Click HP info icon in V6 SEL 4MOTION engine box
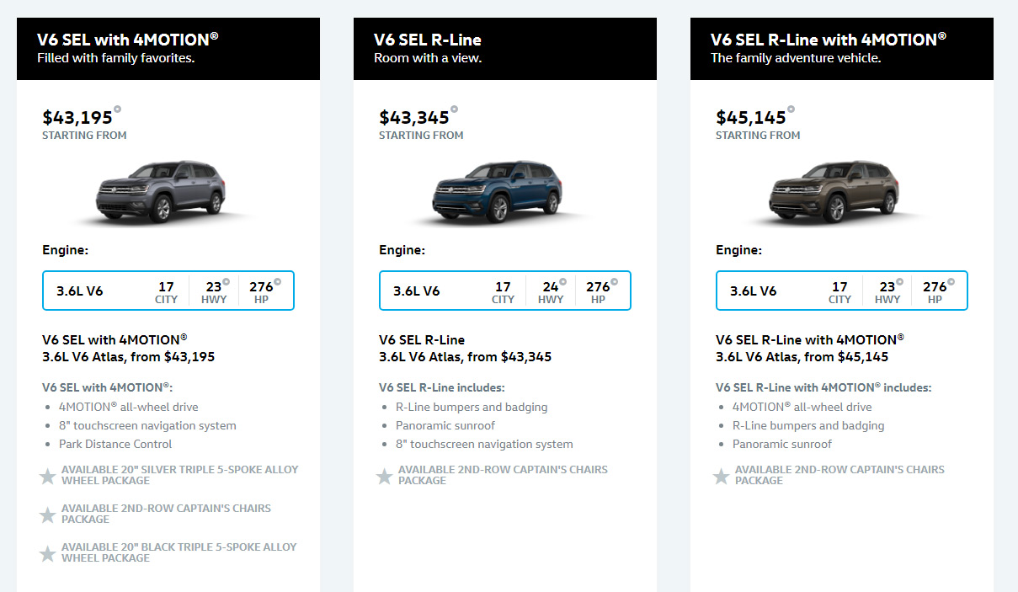1018x592 pixels. 277,282
